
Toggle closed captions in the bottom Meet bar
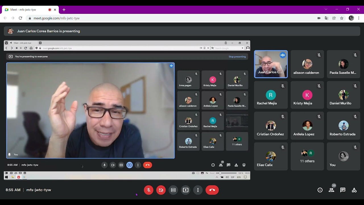click(173, 190)
